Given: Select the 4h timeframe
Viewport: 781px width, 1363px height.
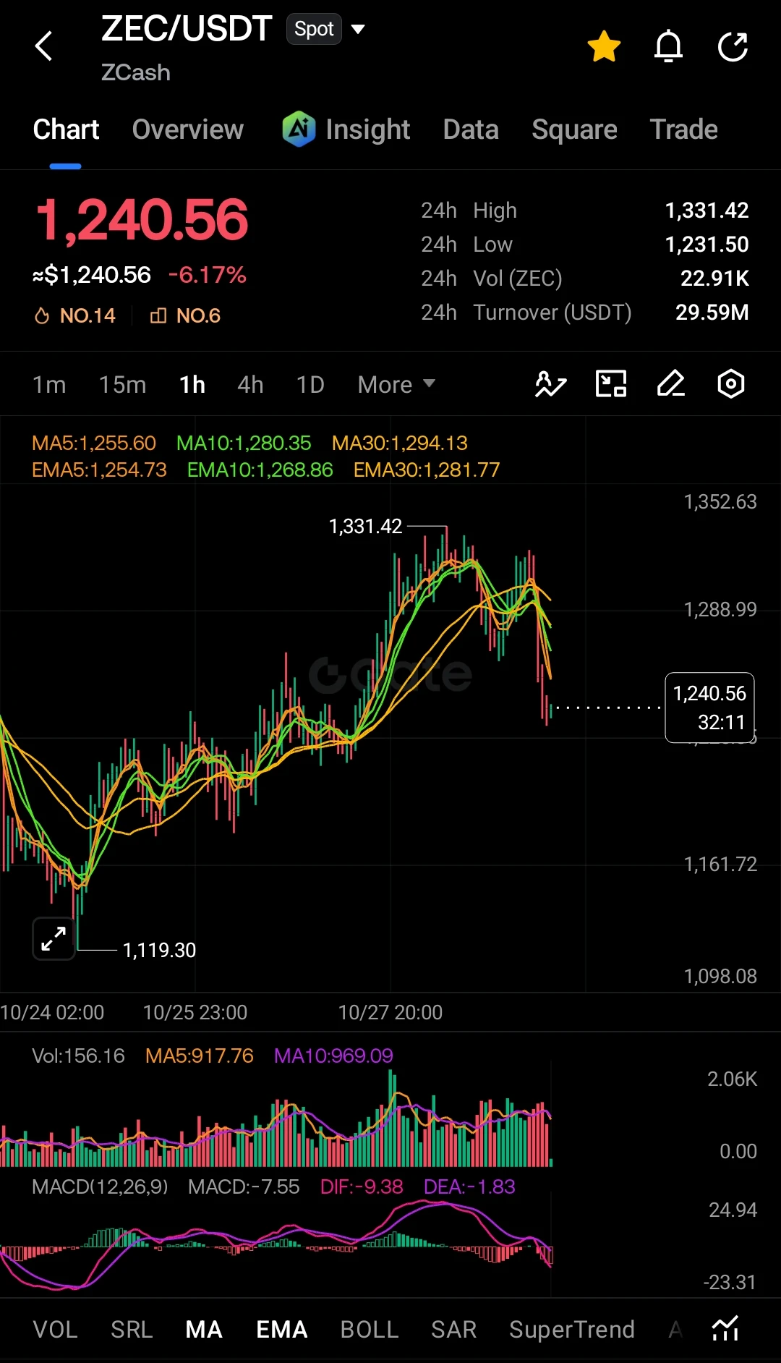Looking at the screenshot, I should [x=251, y=384].
